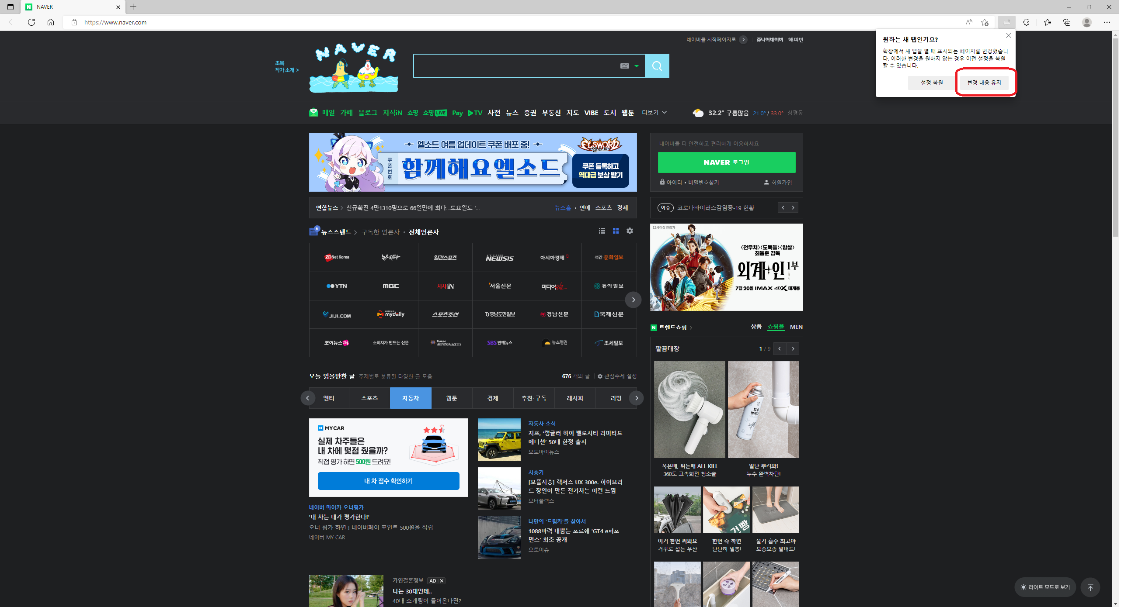This screenshot has width=1121, height=607.
Task: Open 뉴스 in the service menu
Action: click(512, 113)
